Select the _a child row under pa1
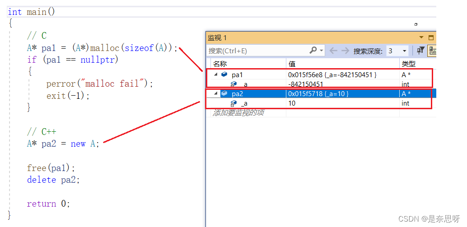The width and height of the screenshot is (467, 227). click(244, 84)
